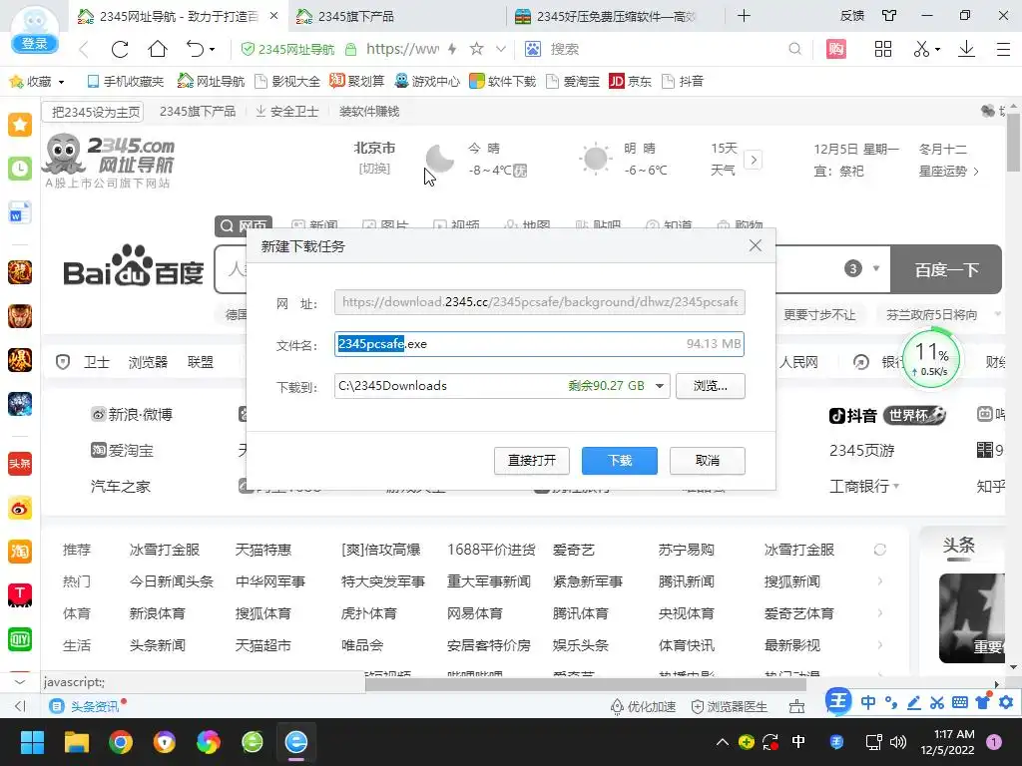1022x766 pixels.
Task: Open Chrome from the taskbar
Action: (121, 742)
